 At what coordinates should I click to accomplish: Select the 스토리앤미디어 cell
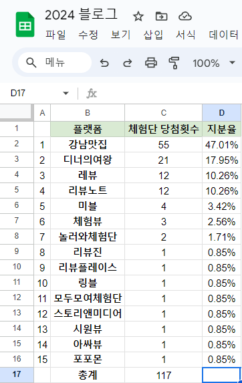(x=88, y=313)
